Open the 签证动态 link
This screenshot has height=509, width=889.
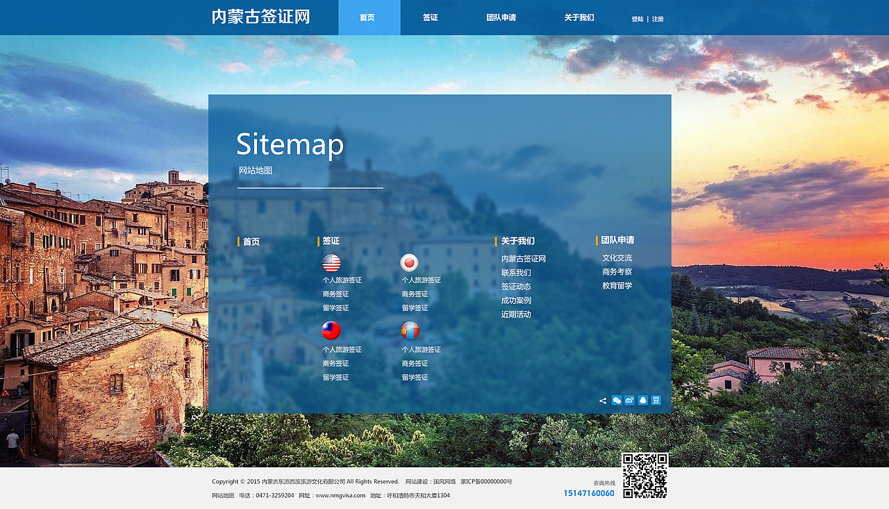point(516,287)
